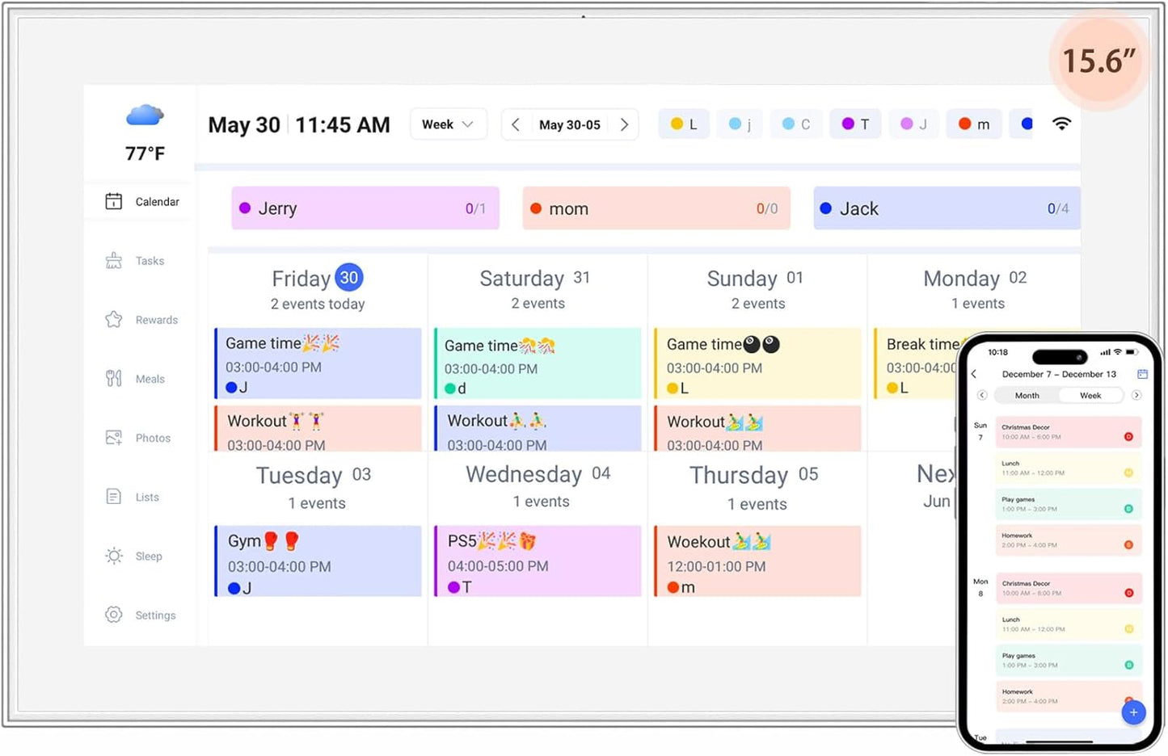
Task: Click the previous-week chevron arrow
Action: (516, 124)
